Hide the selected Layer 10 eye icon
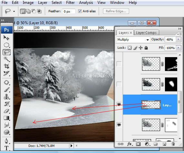This screenshot has height=153, width=184. (119, 104)
